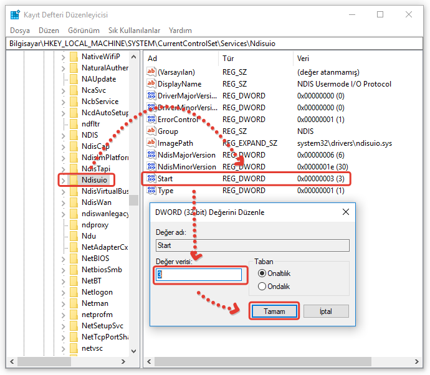Select the Onaltılık radio button
Screen dimensions: 430x375
tap(262, 273)
